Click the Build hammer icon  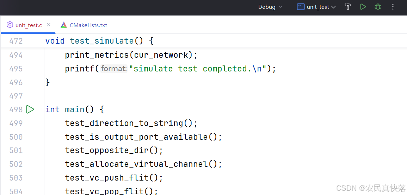point(348,7)
